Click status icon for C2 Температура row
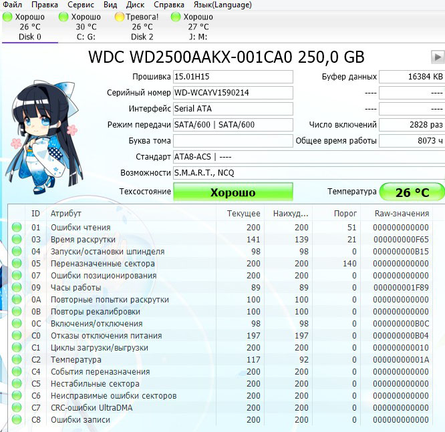445x432 pixels. [17, 359]
